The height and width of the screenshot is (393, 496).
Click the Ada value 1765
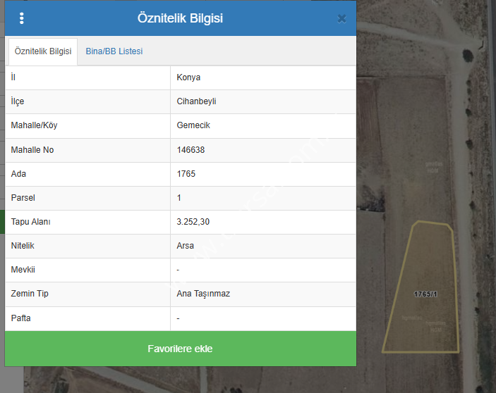(186, 174)
